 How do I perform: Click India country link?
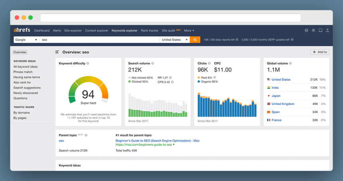[275, 88]
